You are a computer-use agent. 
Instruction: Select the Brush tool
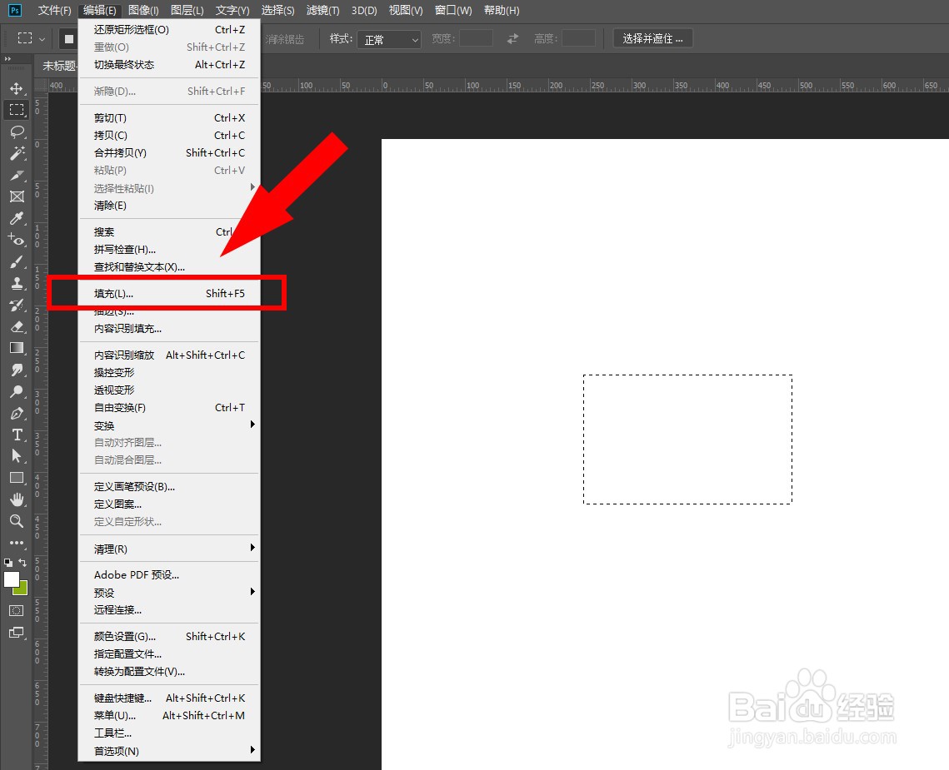pos(17,261)
